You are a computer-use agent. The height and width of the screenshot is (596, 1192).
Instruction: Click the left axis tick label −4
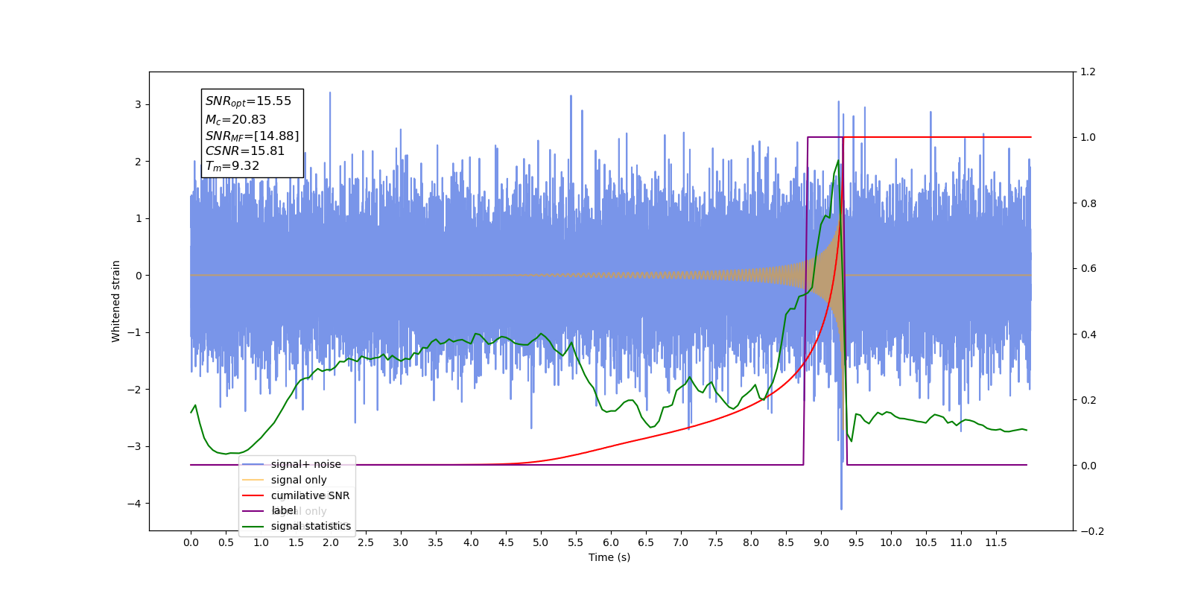[x=134, y=504]
